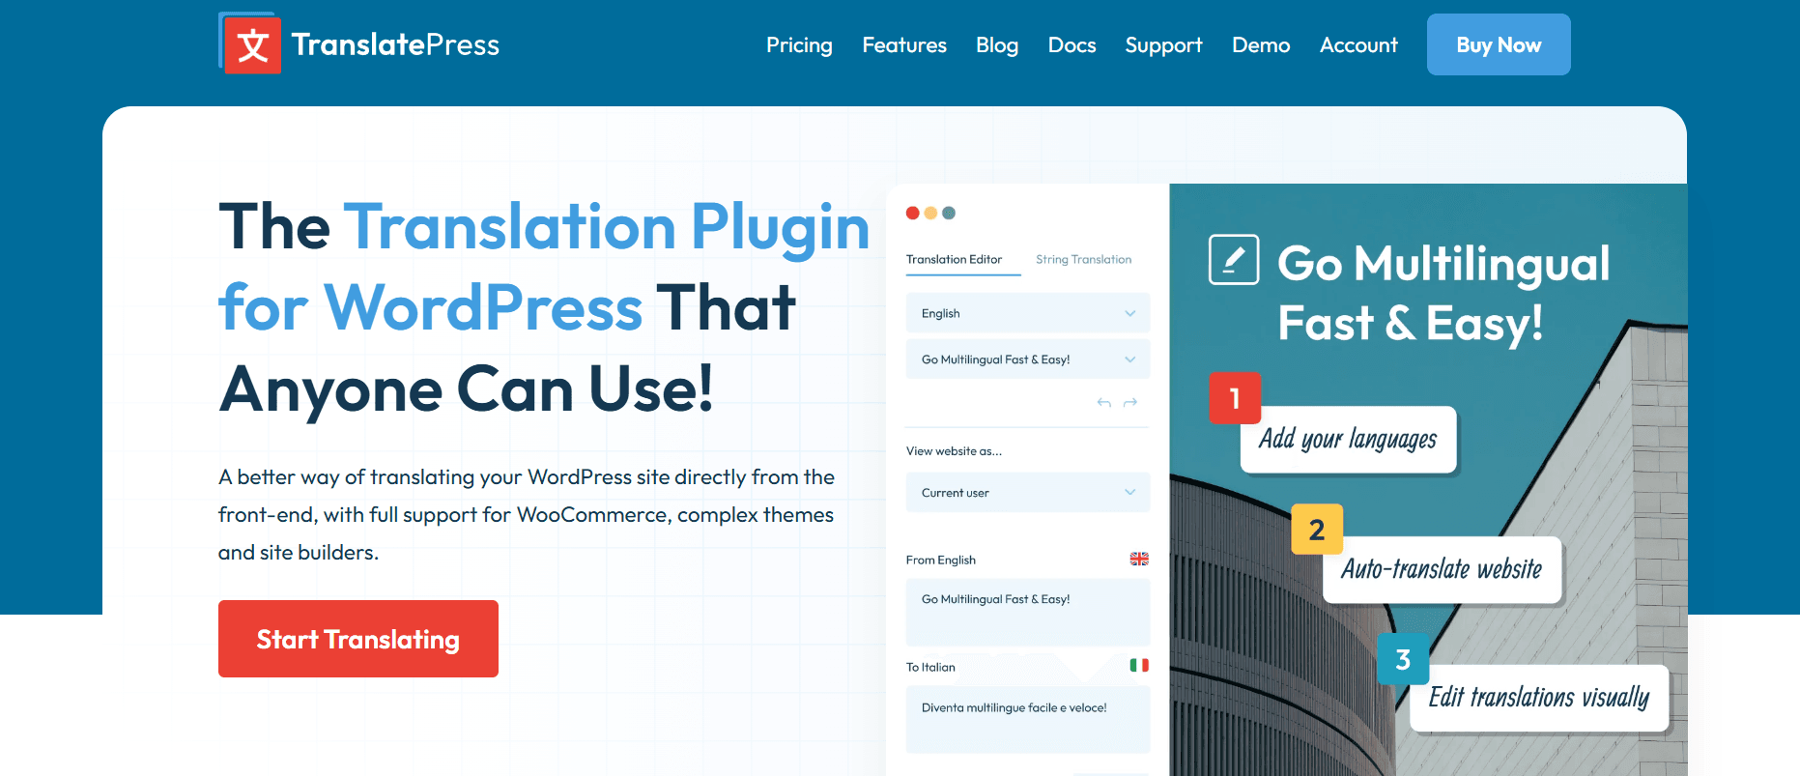Click the Edit translations visually card
Image resolution: width=1800 pixels, height=776 pixels.
pyautogui.click(x=1539, y=698)
